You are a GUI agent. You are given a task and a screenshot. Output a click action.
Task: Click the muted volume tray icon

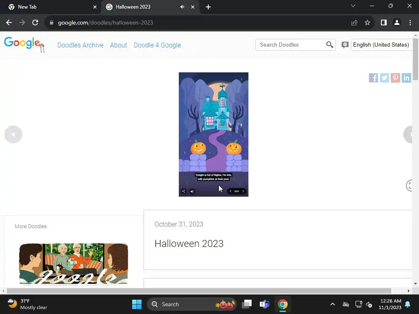click(369, 304)
